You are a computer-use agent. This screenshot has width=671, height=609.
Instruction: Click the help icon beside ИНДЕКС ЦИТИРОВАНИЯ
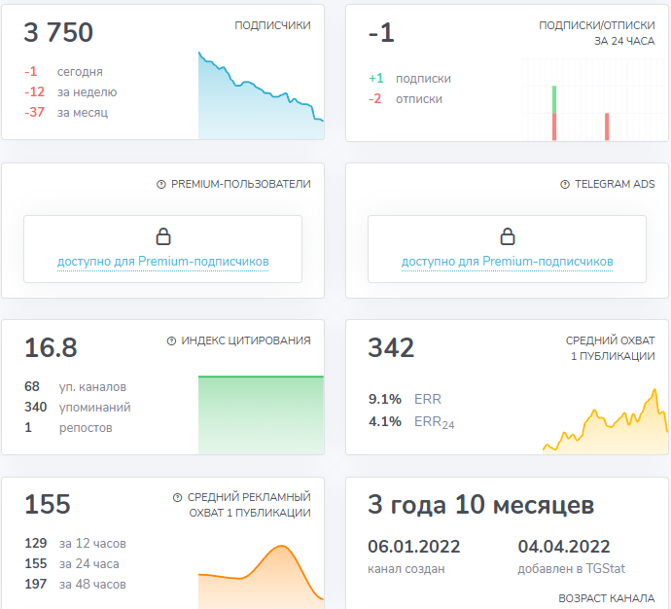click(x=171, y=341)
